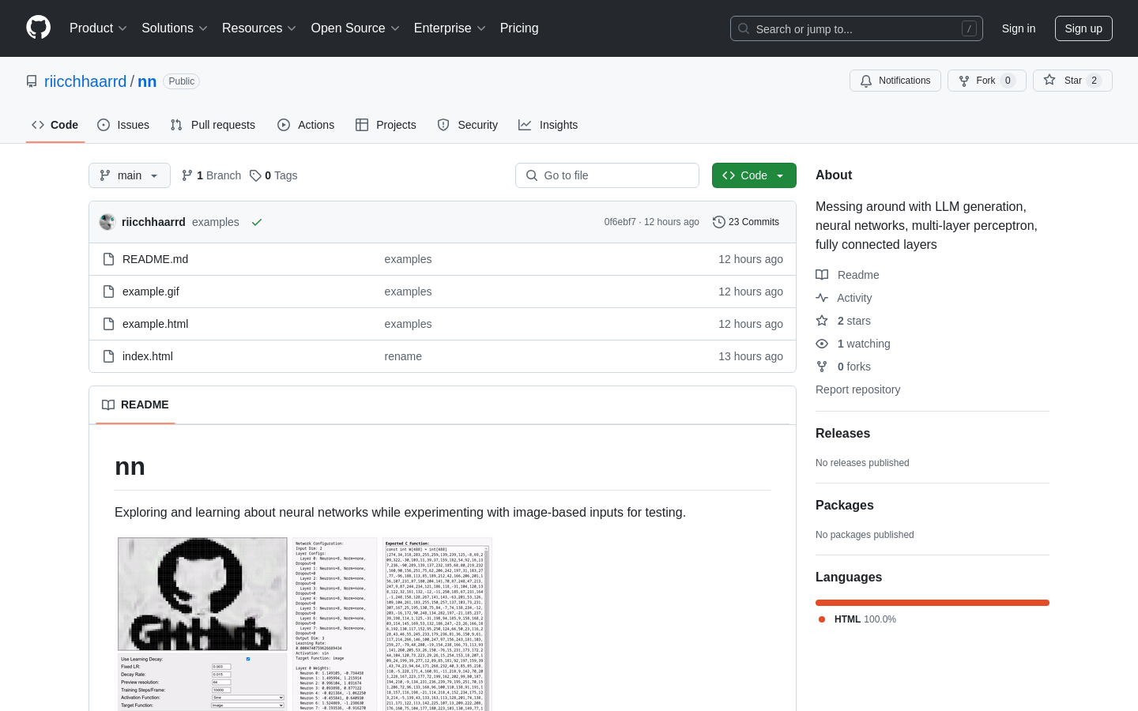Viewport: 1138px width, 711px height.
Task: Open commit hash 0f6ebf7
Action: [620, 222]
